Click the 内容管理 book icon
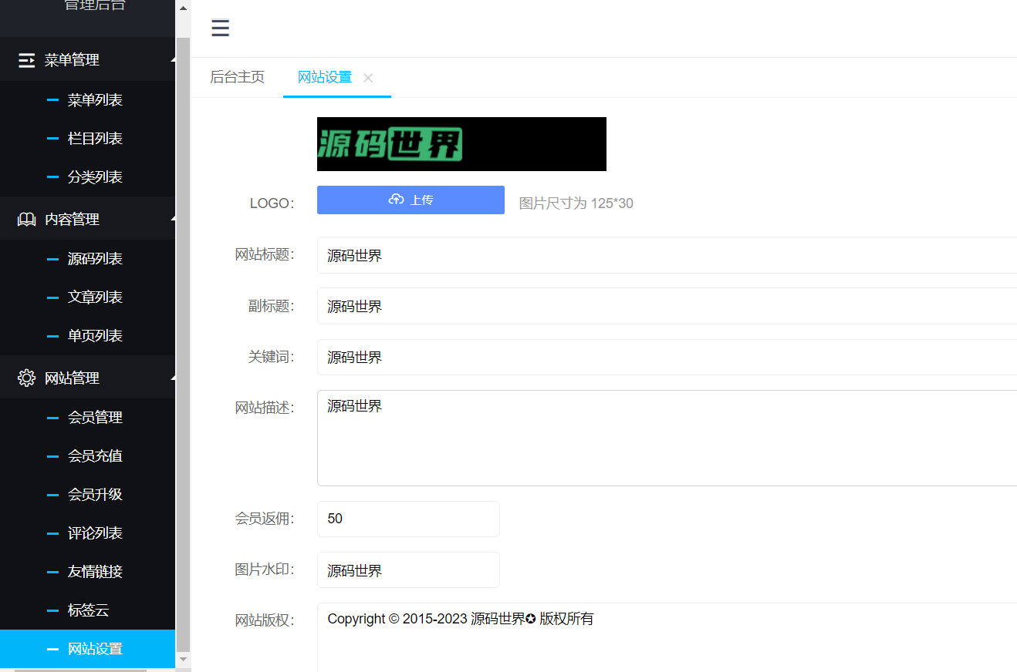This screenshot has width=1017, height=672. pos(27,220)
